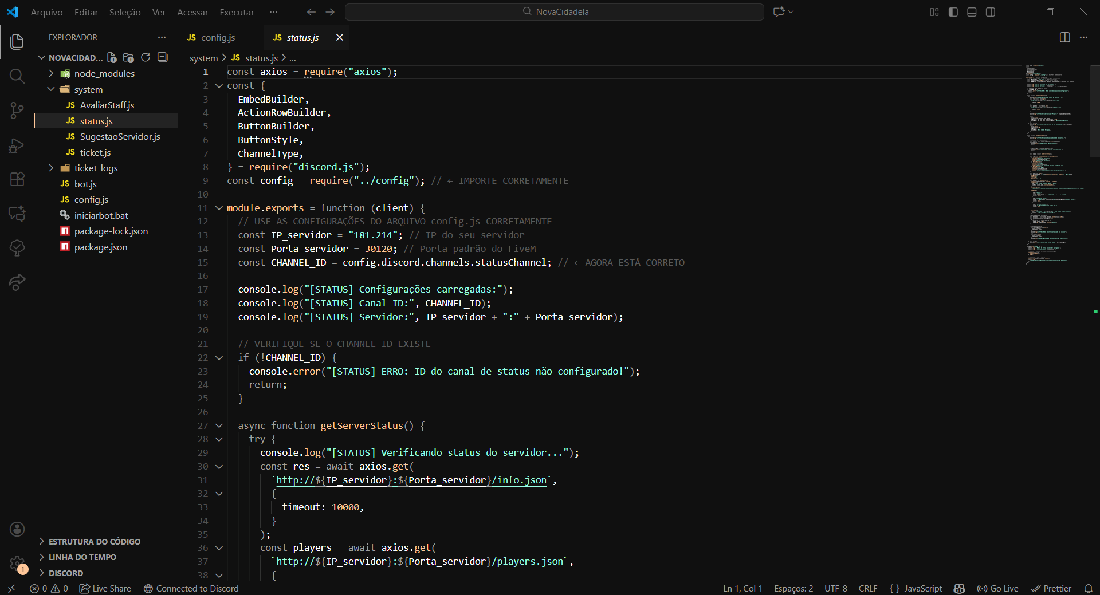The image size is (1100, 595).
Task: Toggle the bottom panel visibility
Action: coord(972,12)
